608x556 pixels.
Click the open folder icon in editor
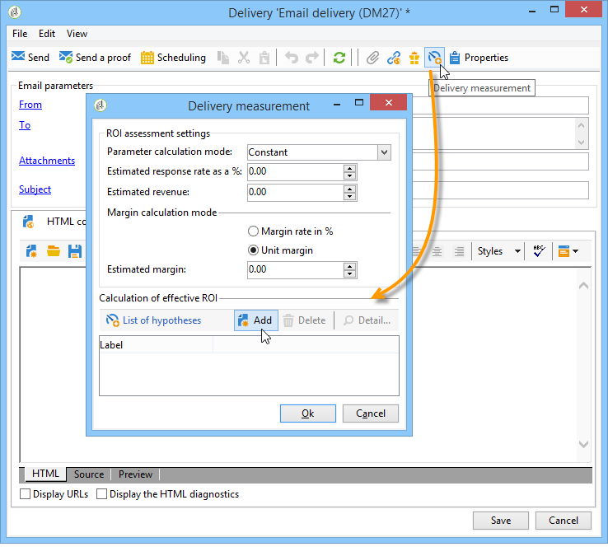click(53, 251)
